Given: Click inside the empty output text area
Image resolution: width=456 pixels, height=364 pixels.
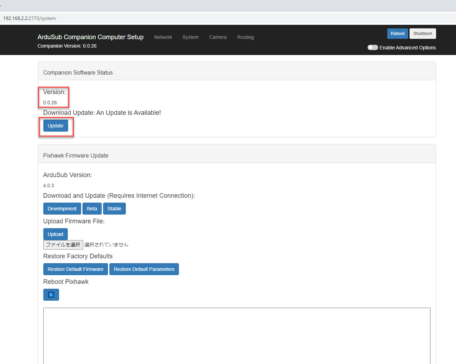Looking at the screenshot, I should tap(237, 335).
